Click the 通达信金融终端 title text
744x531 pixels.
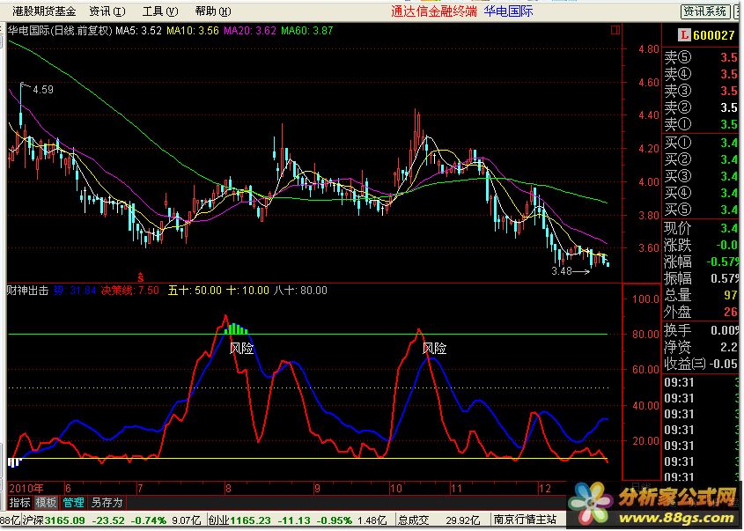click(x=434, y=11)
